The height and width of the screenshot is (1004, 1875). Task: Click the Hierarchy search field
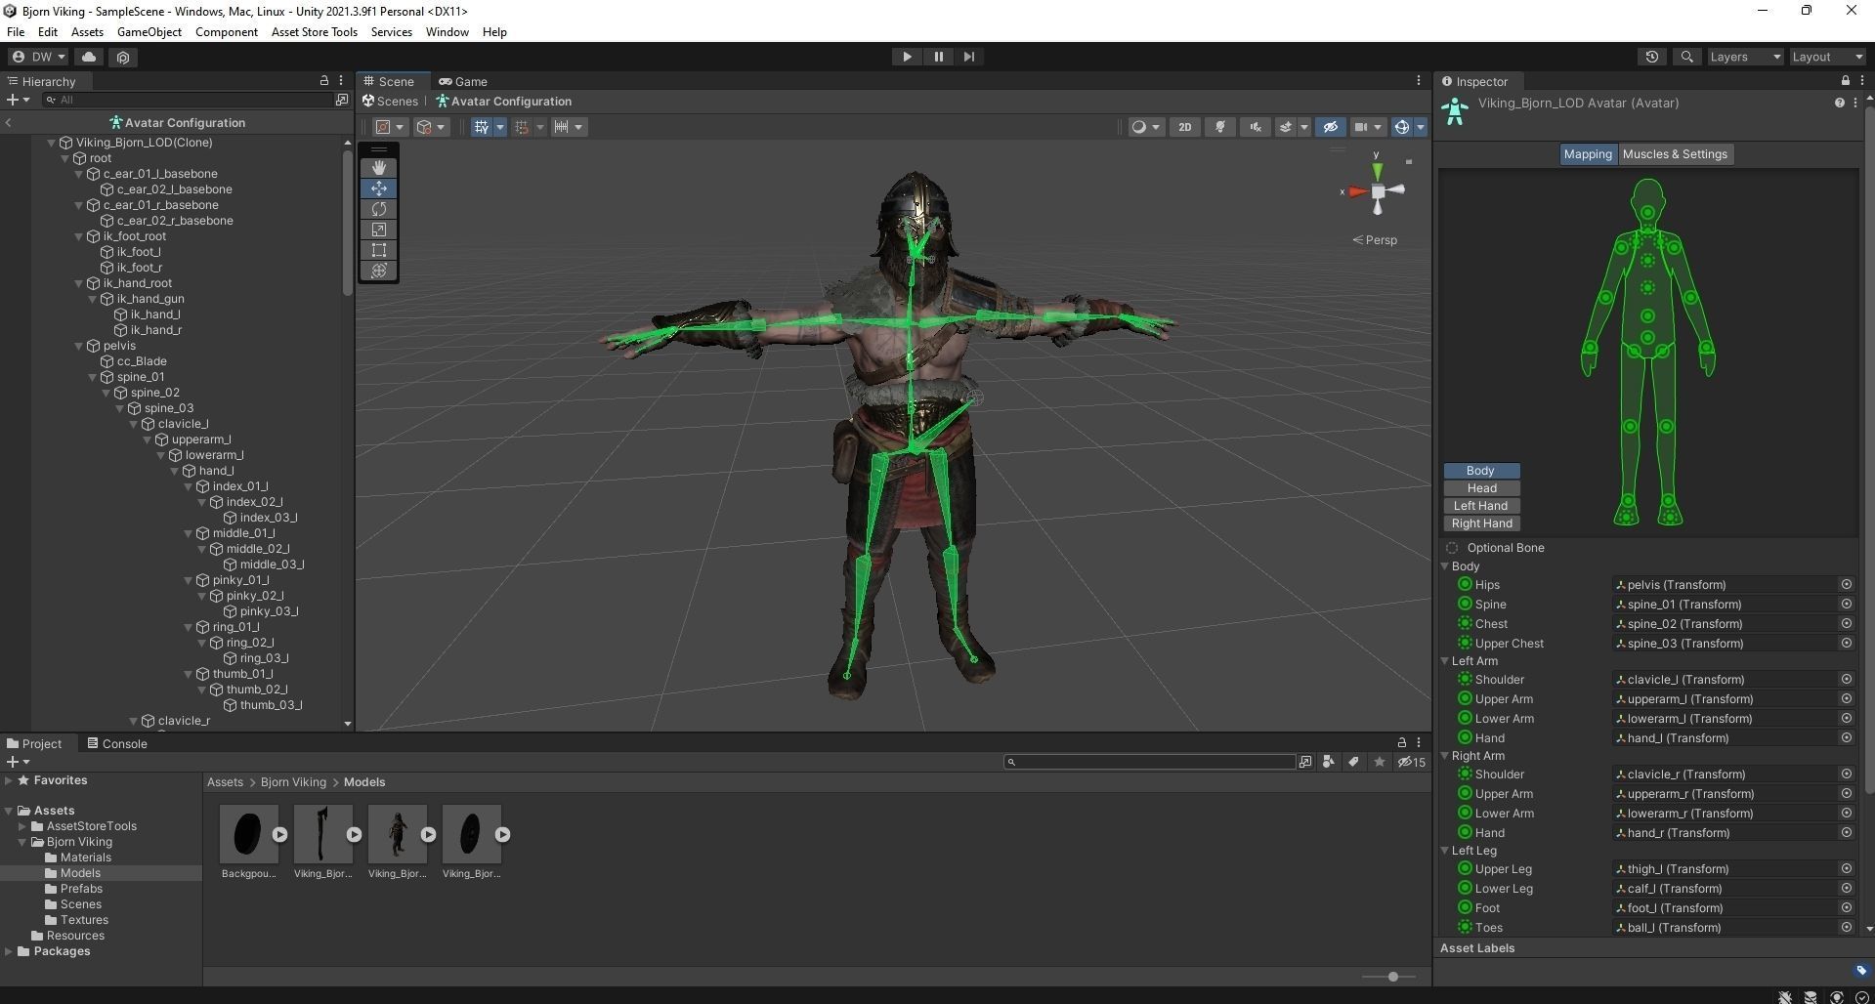(190, 100)
